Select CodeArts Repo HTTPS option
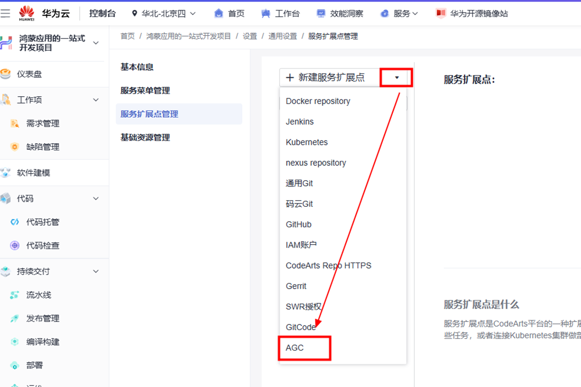 click(343, 265)
